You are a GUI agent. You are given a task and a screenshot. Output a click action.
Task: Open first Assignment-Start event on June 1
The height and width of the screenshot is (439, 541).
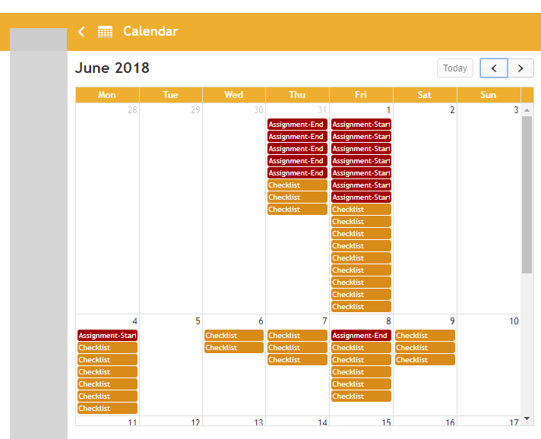click(x=360, y=125)
